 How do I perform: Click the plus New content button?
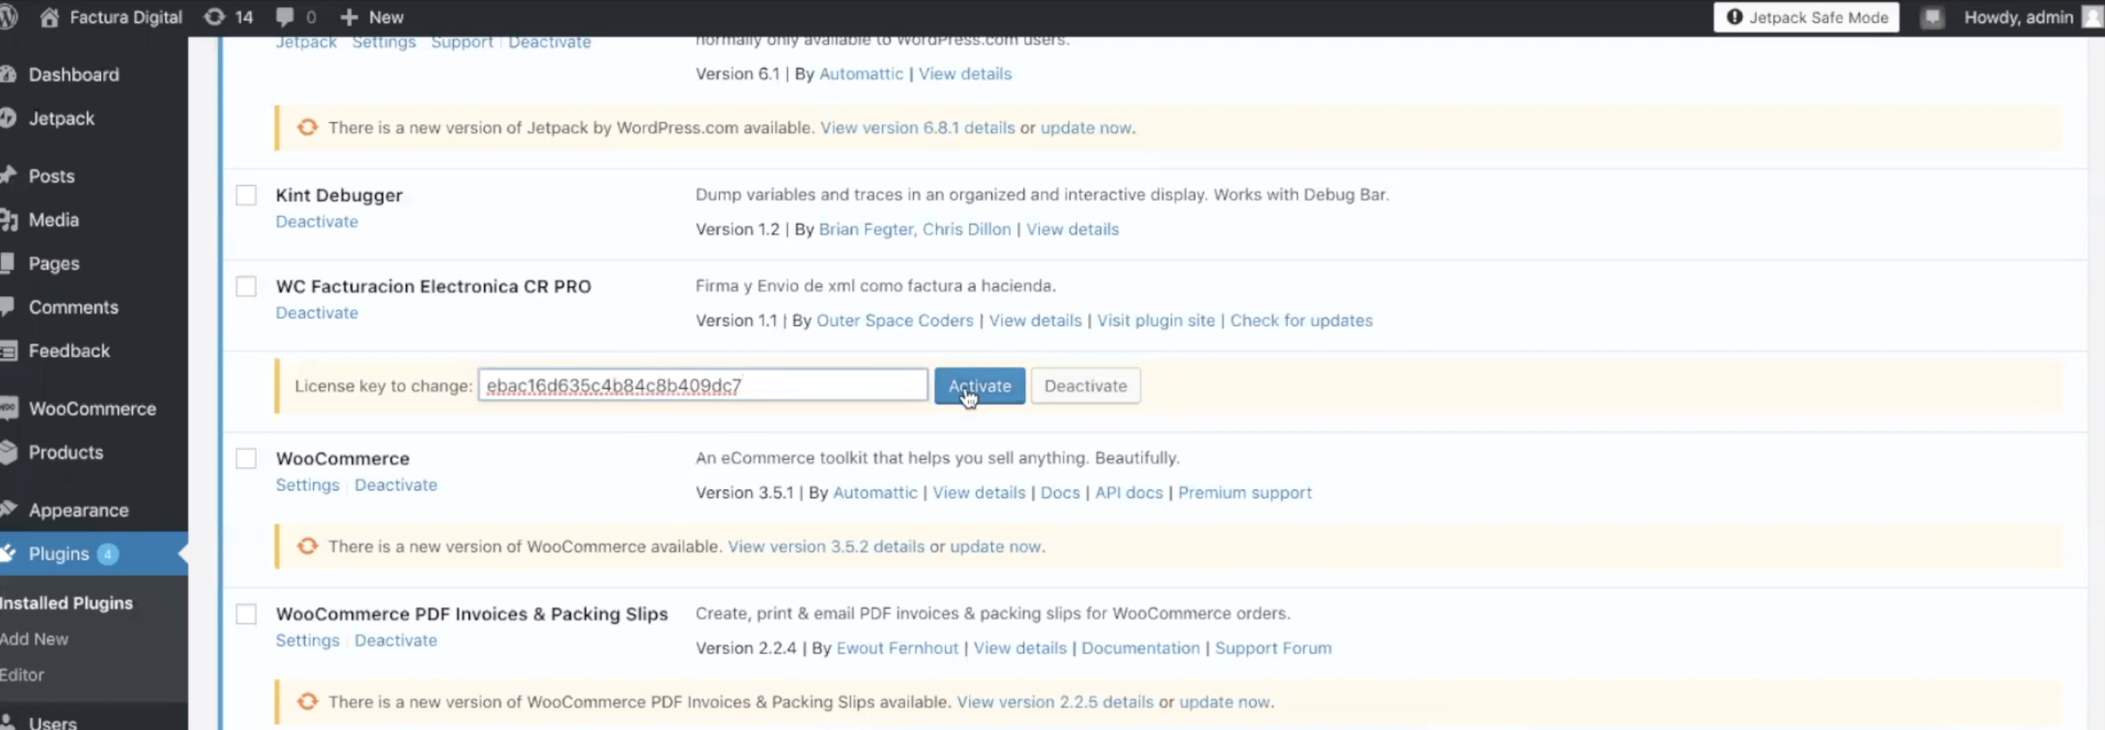tap(371, 17)
